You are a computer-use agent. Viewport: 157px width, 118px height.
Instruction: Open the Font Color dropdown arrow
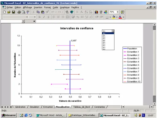(124, 17)
